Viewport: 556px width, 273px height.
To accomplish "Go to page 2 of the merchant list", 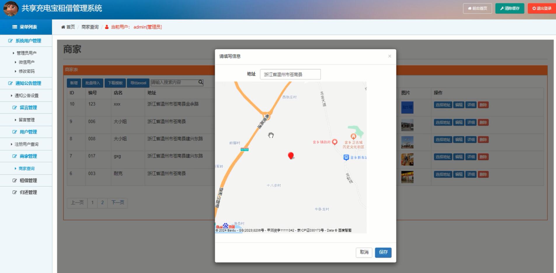I will (102, 202).
